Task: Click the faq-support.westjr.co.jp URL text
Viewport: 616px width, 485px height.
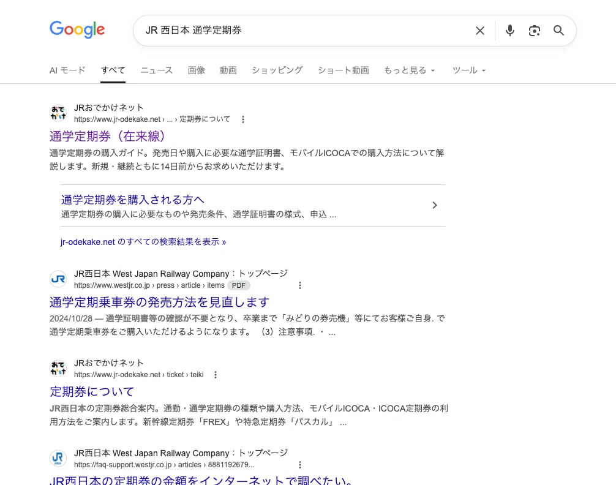Action: point(164,465)
